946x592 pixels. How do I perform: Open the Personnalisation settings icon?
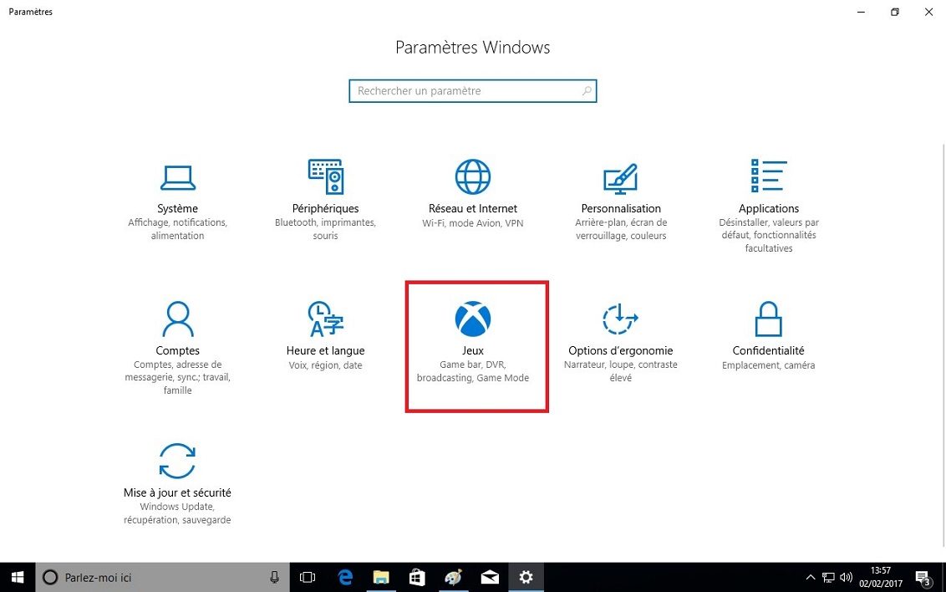tap(620, 176)
